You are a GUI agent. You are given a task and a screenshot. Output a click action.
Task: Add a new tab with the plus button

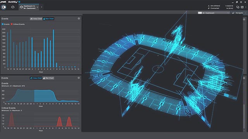[x=41, y=7]
